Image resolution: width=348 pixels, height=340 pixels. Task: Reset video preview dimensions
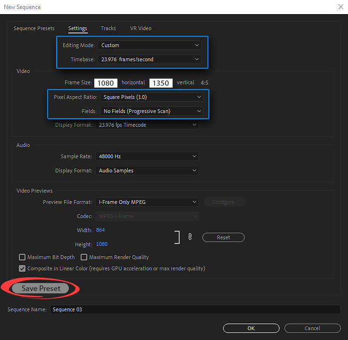pos(224,237)
